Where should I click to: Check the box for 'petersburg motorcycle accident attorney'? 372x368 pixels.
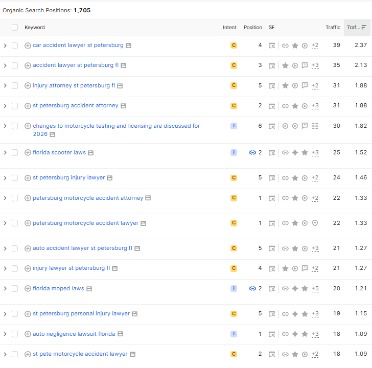(15, 198)
